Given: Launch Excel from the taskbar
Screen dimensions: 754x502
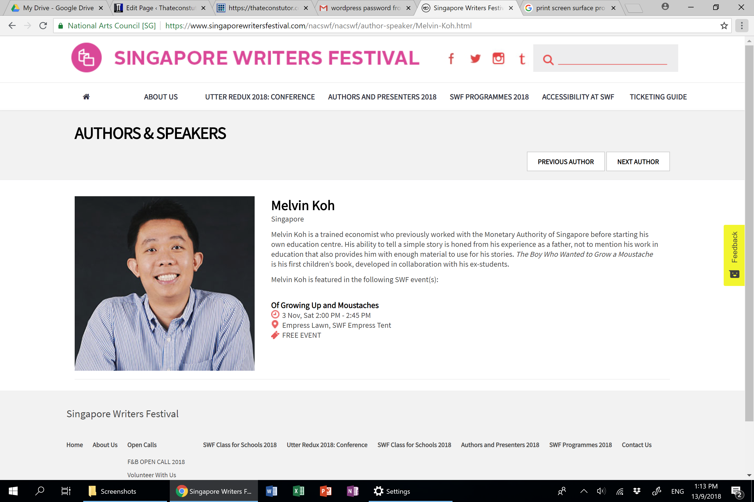Looking at the screenshot, I should tap(298, 491).
